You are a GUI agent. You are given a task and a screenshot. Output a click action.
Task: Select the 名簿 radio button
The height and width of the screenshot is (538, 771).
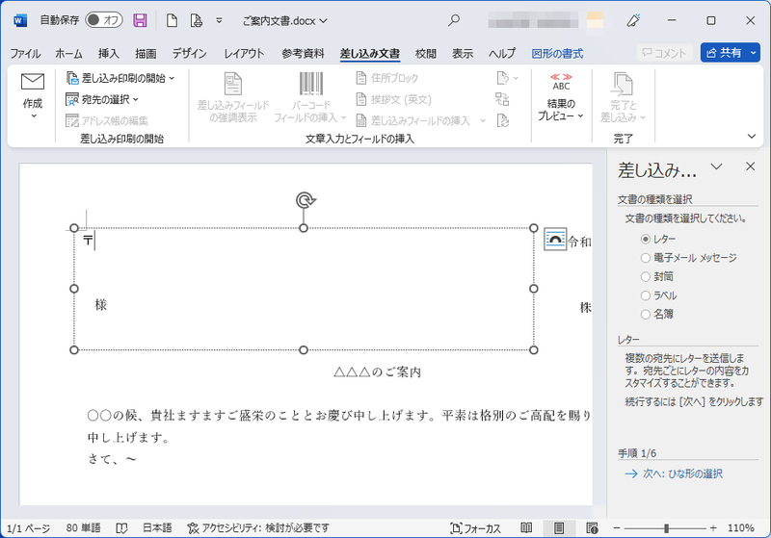pos(646,314)
